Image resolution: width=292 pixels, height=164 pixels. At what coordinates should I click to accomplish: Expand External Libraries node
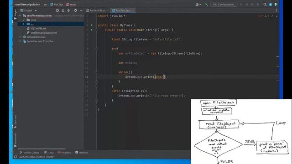[20, 37]
